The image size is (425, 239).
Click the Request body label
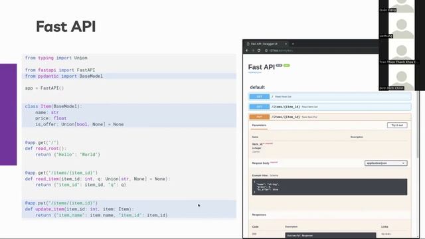coord(260,163)
